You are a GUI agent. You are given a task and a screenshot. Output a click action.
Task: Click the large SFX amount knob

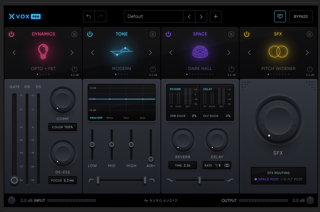[278, 120]
